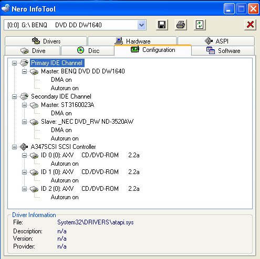Click the Hardware tab computer icon
260x259 pixels.
(119, 41)
